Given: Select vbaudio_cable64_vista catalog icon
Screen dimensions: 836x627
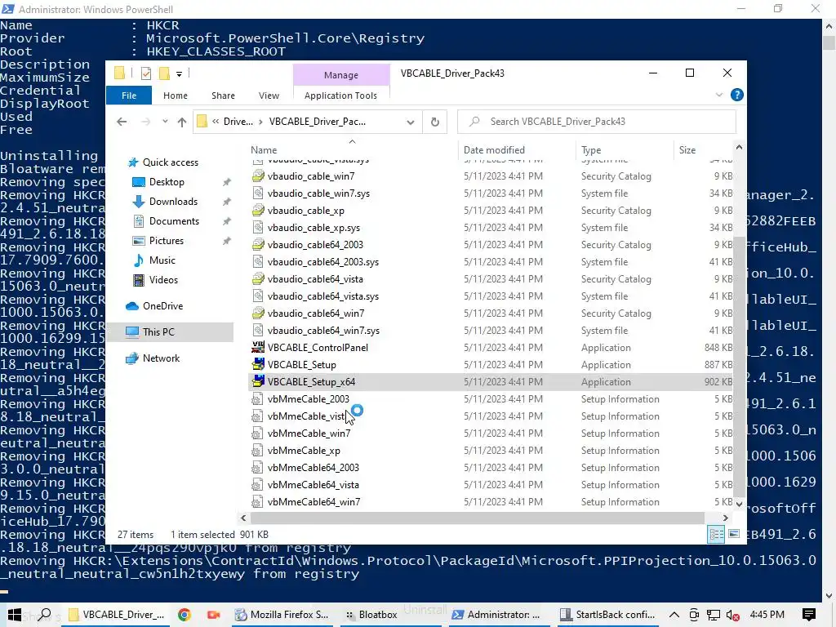Looking at the screenshot, I should (258, 279).
